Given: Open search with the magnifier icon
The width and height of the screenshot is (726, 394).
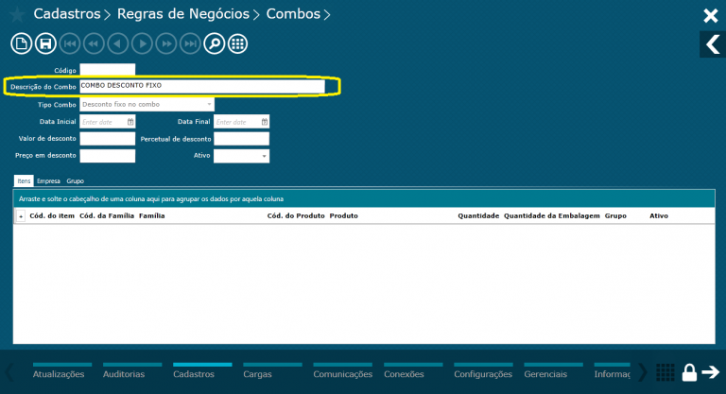Looking at the screenshot, I should point(215,44).
